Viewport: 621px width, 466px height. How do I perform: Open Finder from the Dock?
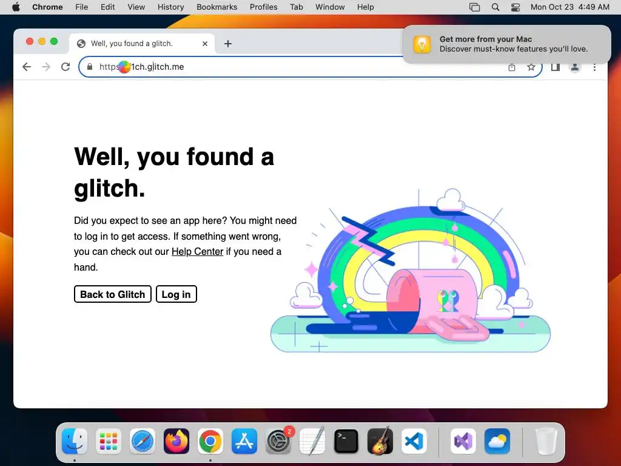point(75,441)
